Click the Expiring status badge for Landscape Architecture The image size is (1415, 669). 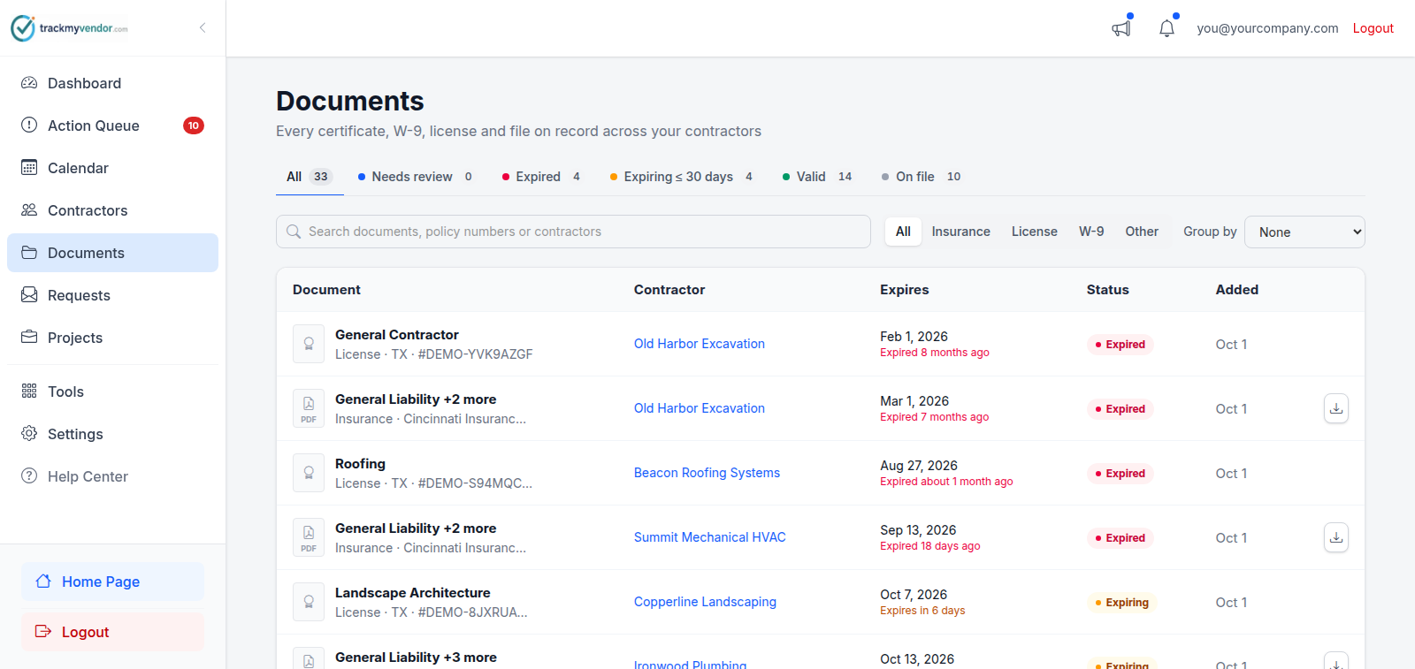point(1121,603)
